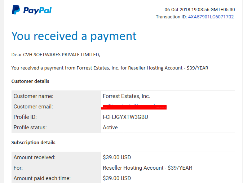Click the Amount paid each time value
Viewport: 243px width, 183px height.
coord(117,178)
